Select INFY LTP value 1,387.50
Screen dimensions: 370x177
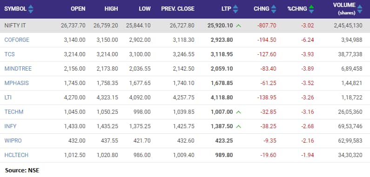pyautogui.click(x=222, y=126)
